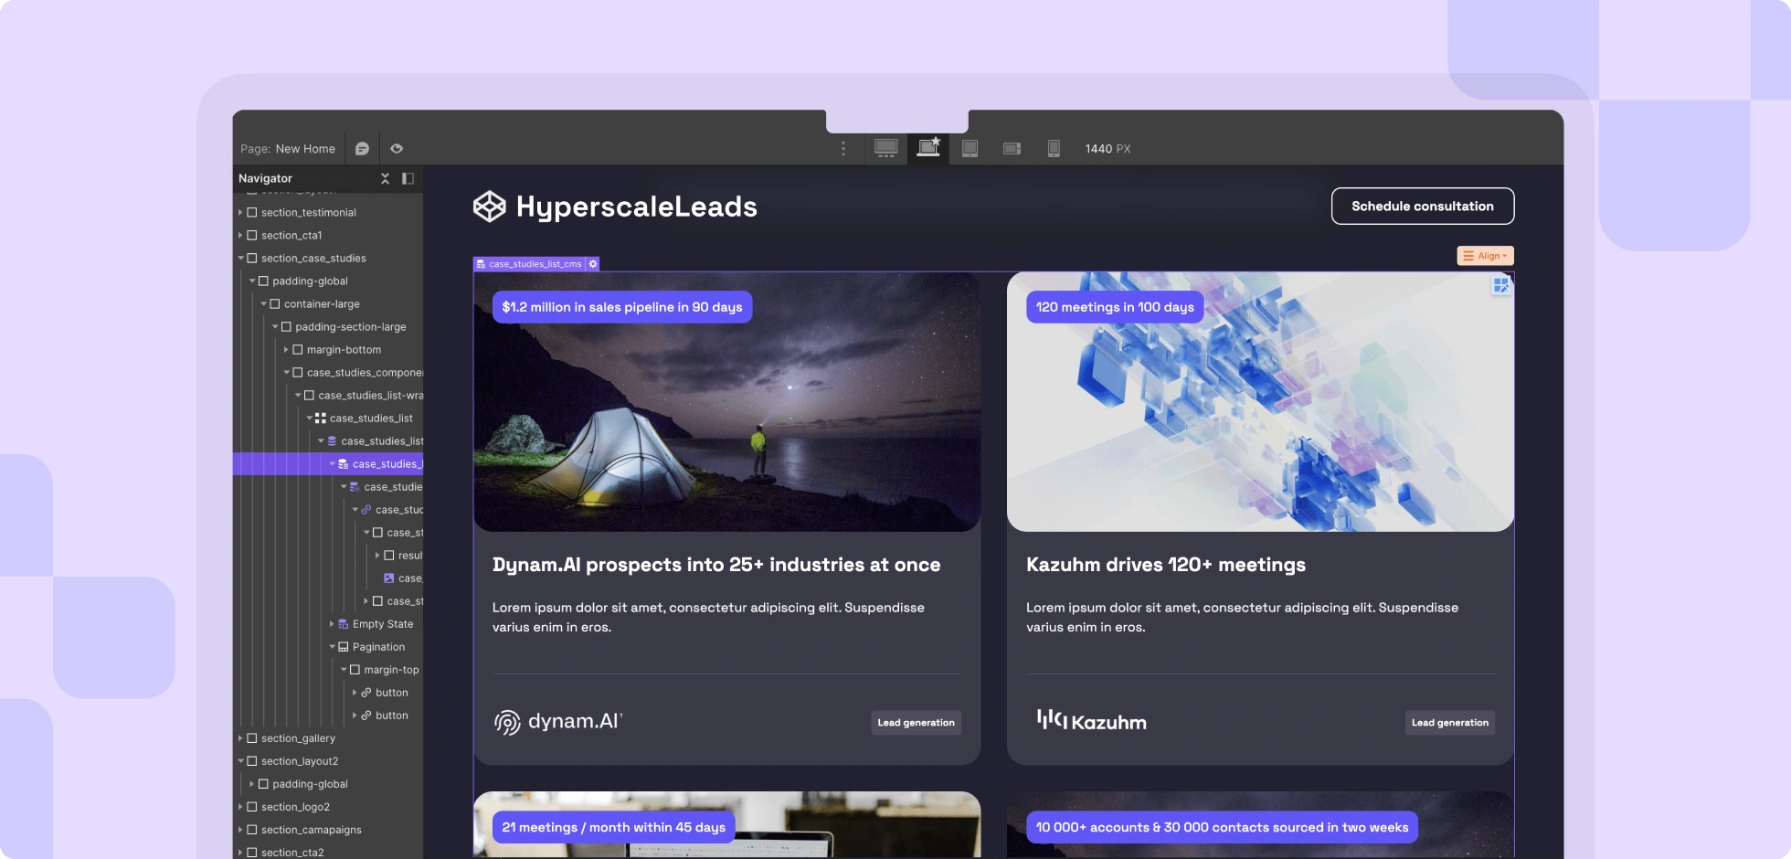Screen dimensions: 1791x859
Task: Collapse the padding-section-large node arrow
Action: click(x=275, y=326)
